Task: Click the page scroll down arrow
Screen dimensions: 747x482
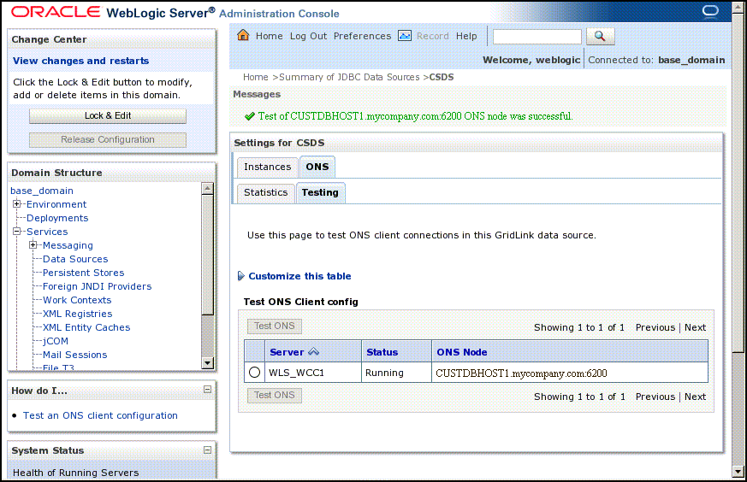Action: tap(738, 472)
